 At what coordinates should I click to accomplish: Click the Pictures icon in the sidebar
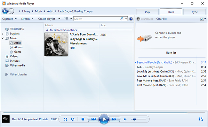click(x=7, y=61)
